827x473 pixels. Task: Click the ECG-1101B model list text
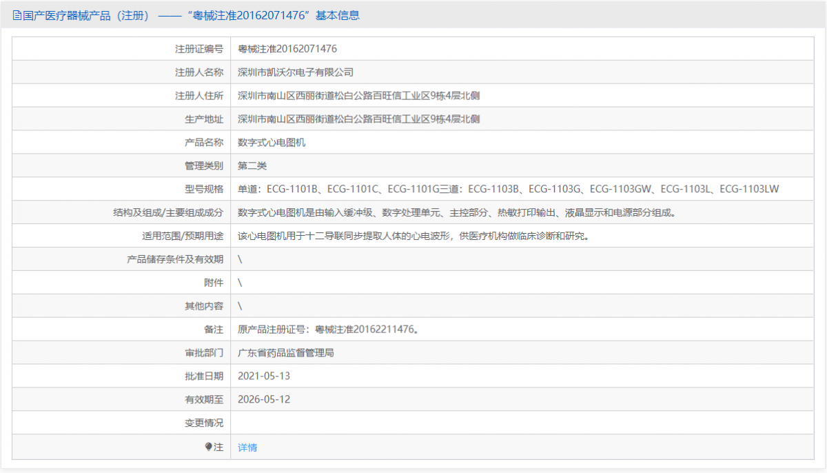click(x=509, y=190)
